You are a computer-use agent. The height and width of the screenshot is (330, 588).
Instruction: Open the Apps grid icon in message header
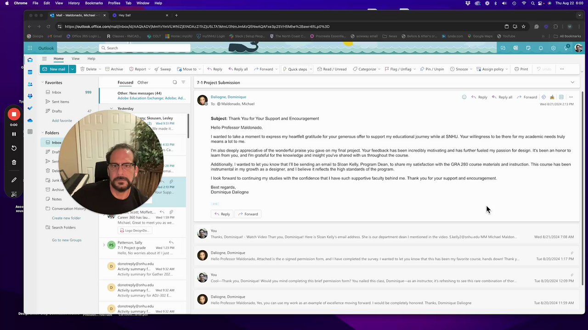(561, 97)
